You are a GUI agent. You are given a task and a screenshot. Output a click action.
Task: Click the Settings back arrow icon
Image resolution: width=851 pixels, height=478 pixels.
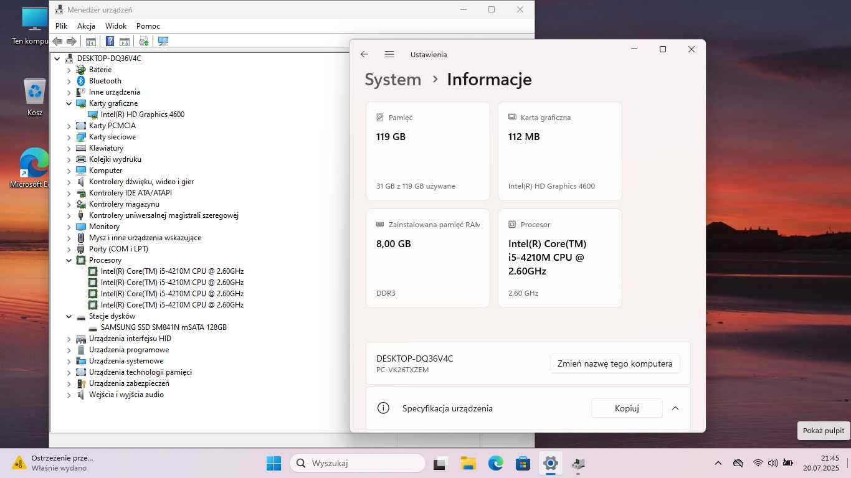point(364,55)
